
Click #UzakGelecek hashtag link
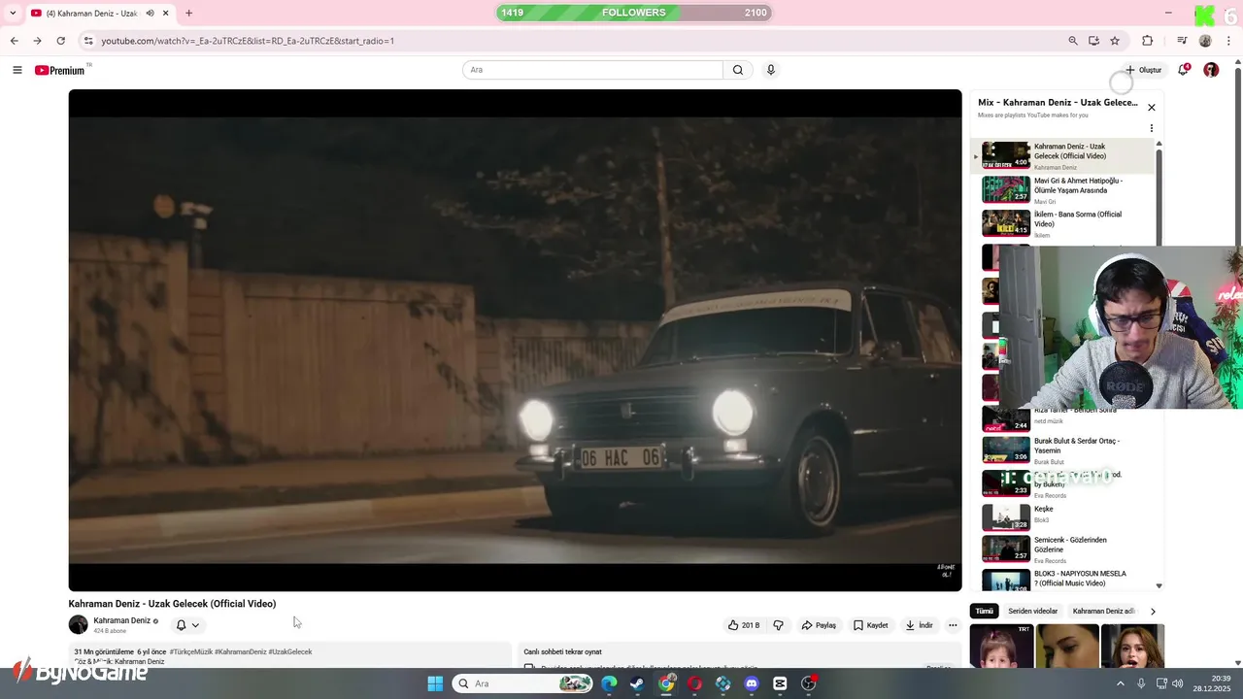pos(290,652)
